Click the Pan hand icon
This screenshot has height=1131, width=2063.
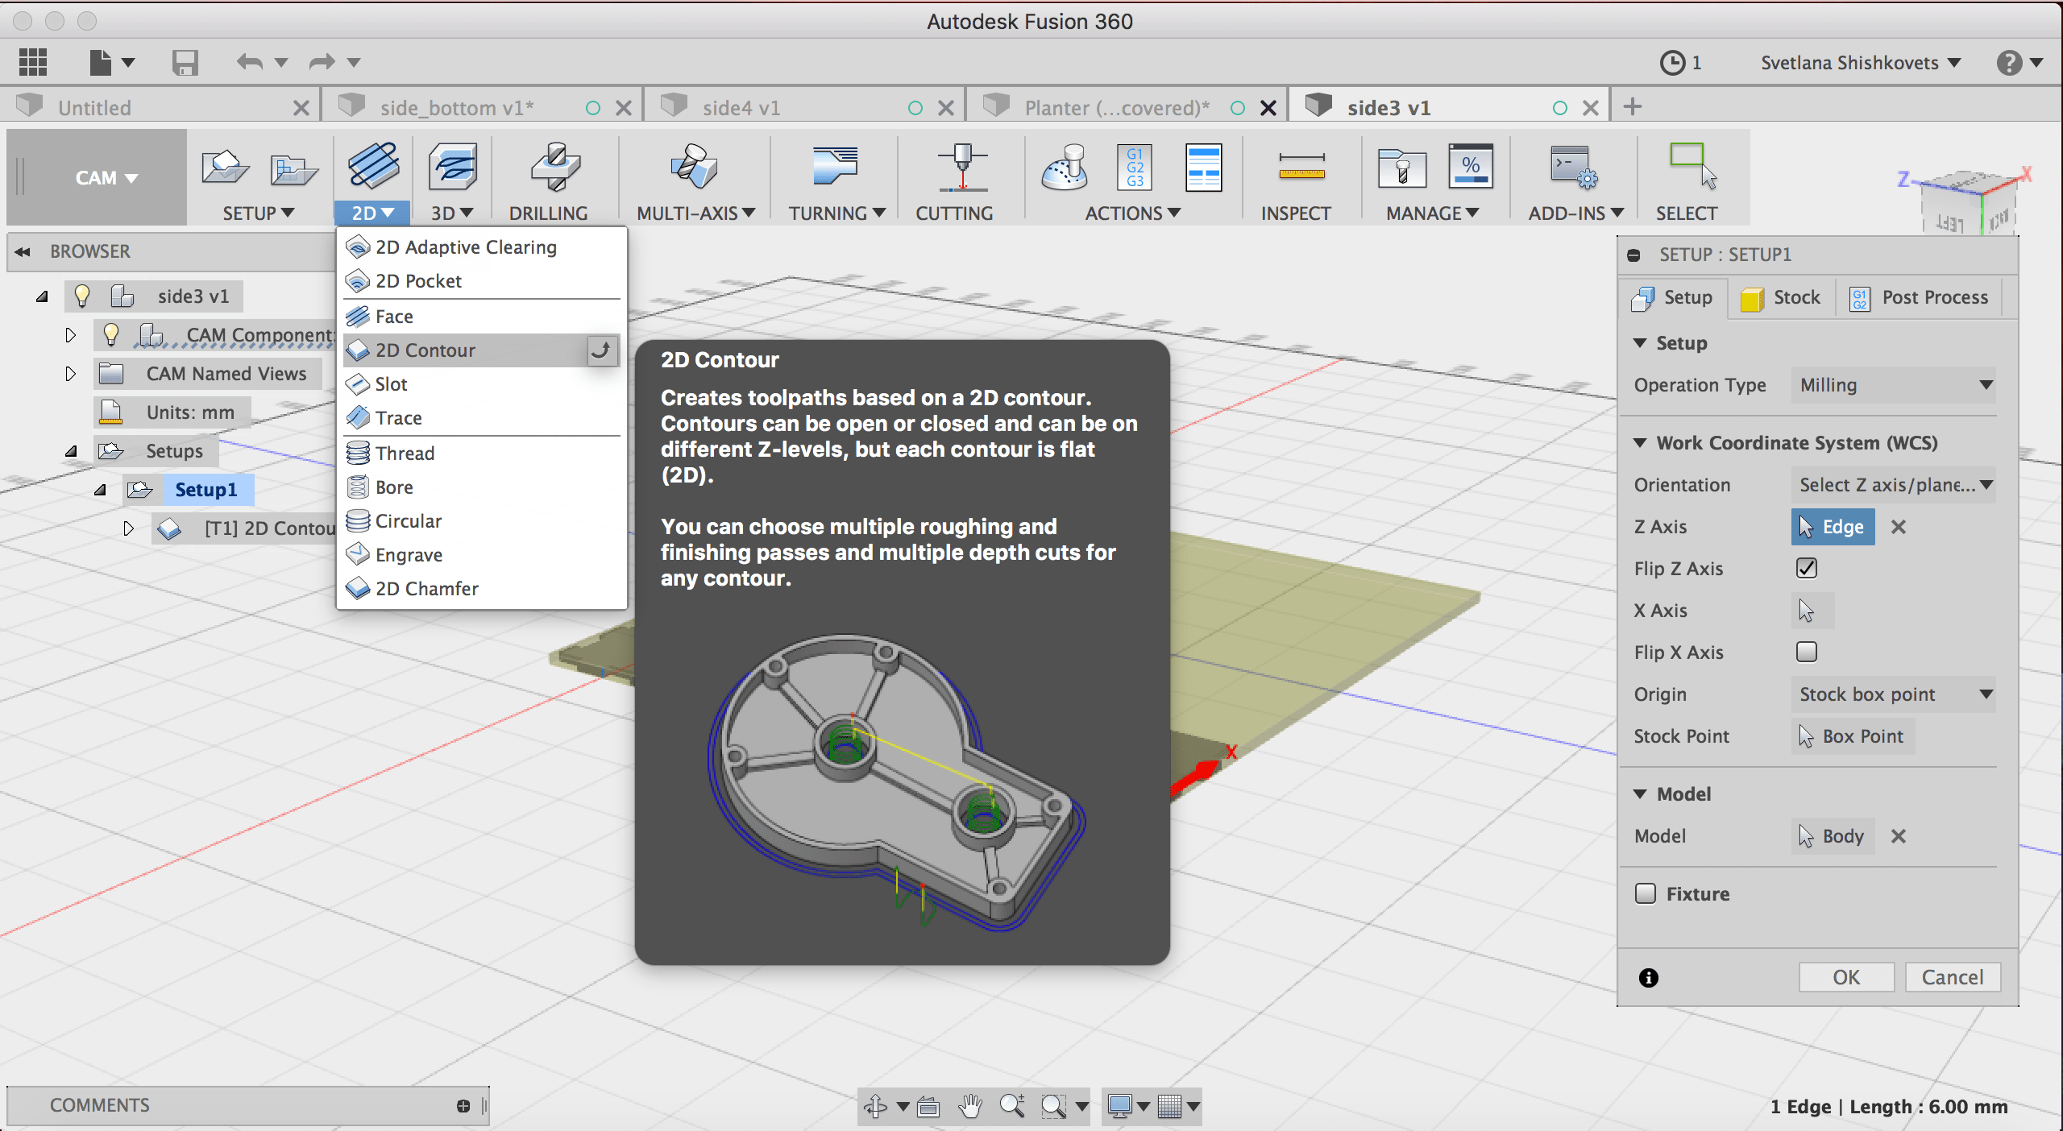coord(971,1106)
